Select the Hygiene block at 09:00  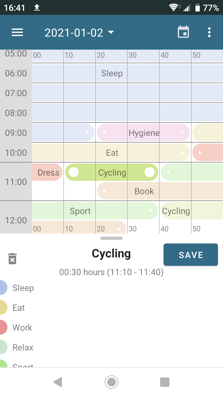(144, 133)
